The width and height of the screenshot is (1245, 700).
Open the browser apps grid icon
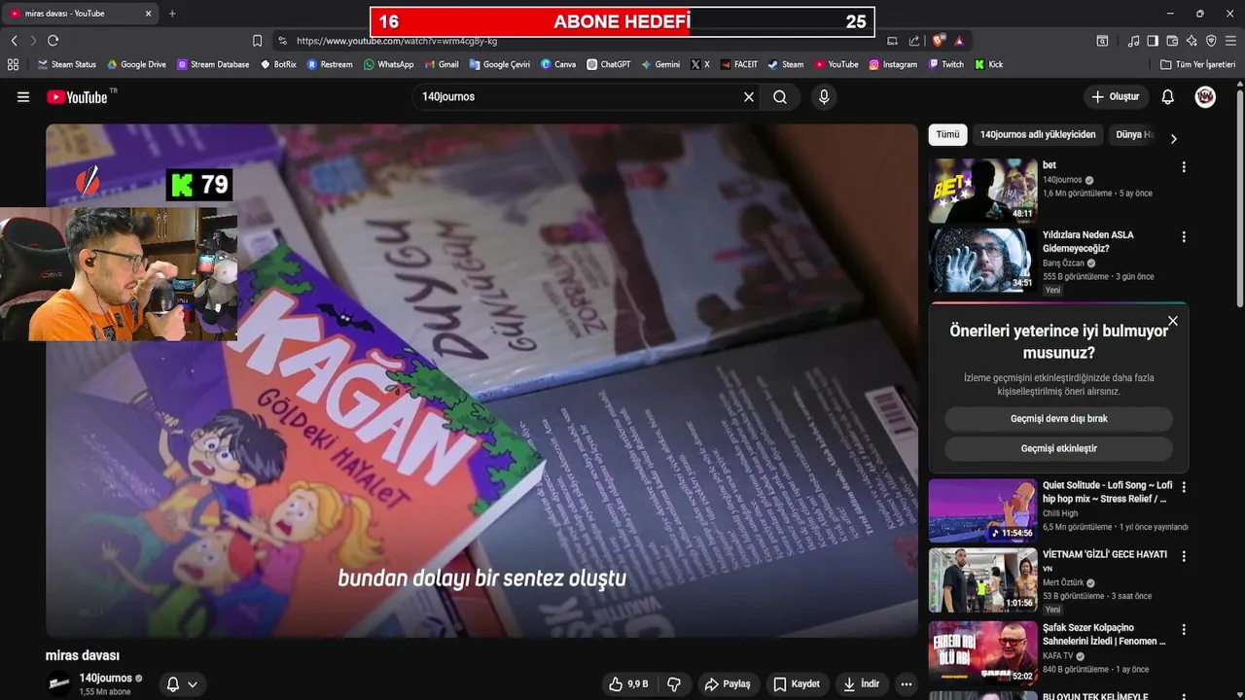(13, 64)
